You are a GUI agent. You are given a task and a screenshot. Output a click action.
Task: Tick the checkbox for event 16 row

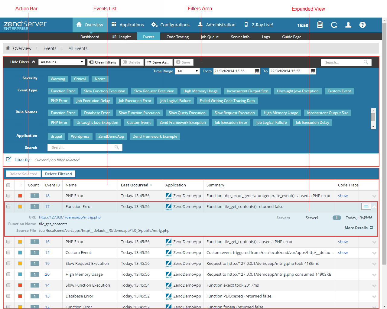pyautogui.click(x=8, y=242)
